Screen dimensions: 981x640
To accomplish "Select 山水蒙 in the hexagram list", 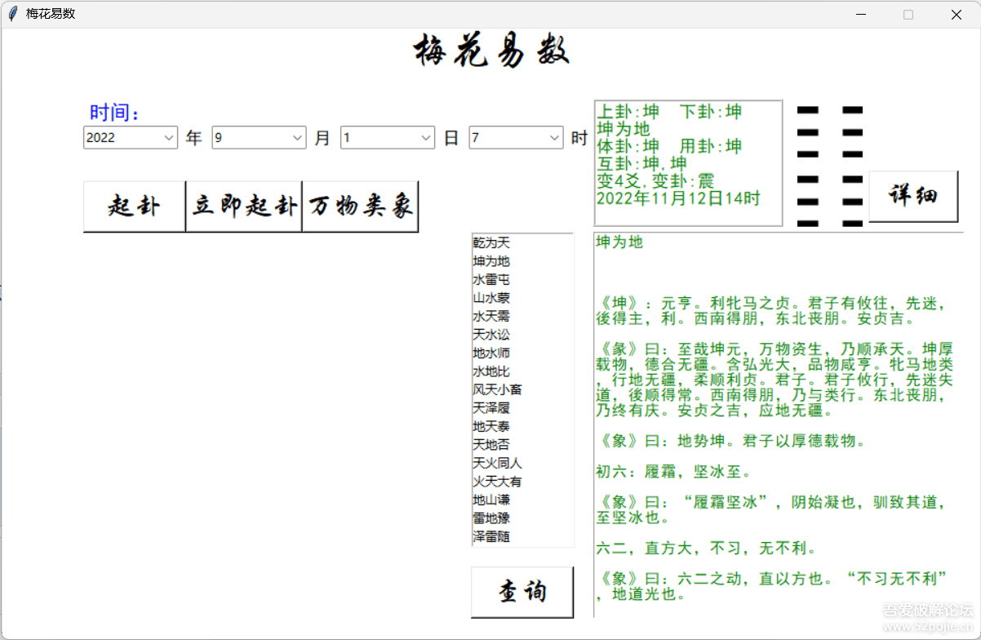I will 491,298.
